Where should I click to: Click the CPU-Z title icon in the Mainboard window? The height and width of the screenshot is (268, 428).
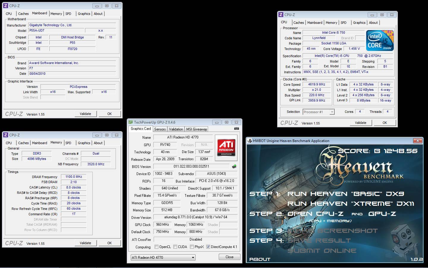click(x=5, y=6)
